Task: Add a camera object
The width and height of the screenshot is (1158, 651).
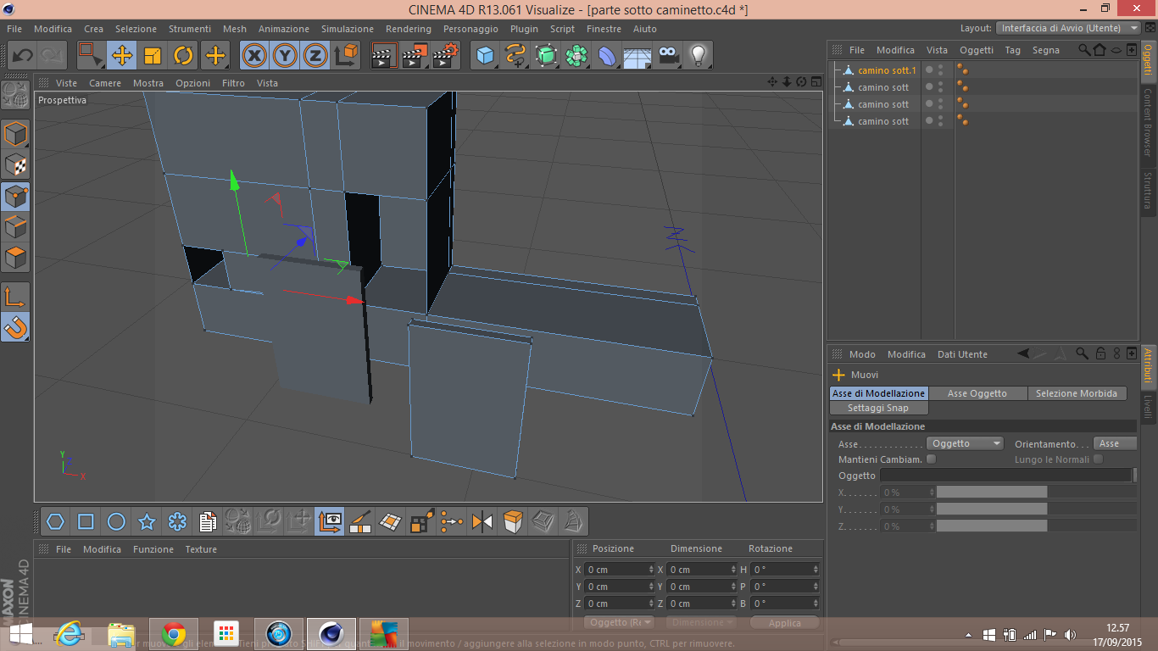Action: (x=669, y=56)
